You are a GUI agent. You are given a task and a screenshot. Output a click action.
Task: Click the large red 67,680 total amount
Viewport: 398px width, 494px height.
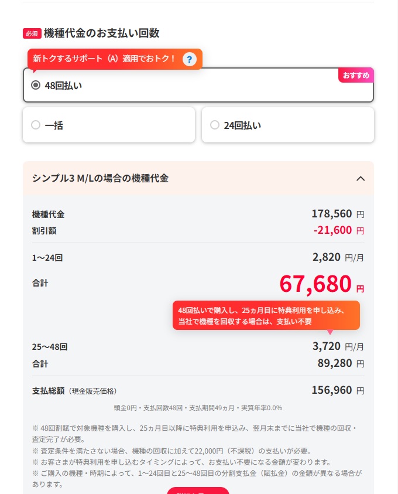pyautogui.click(x=315, y=284)
